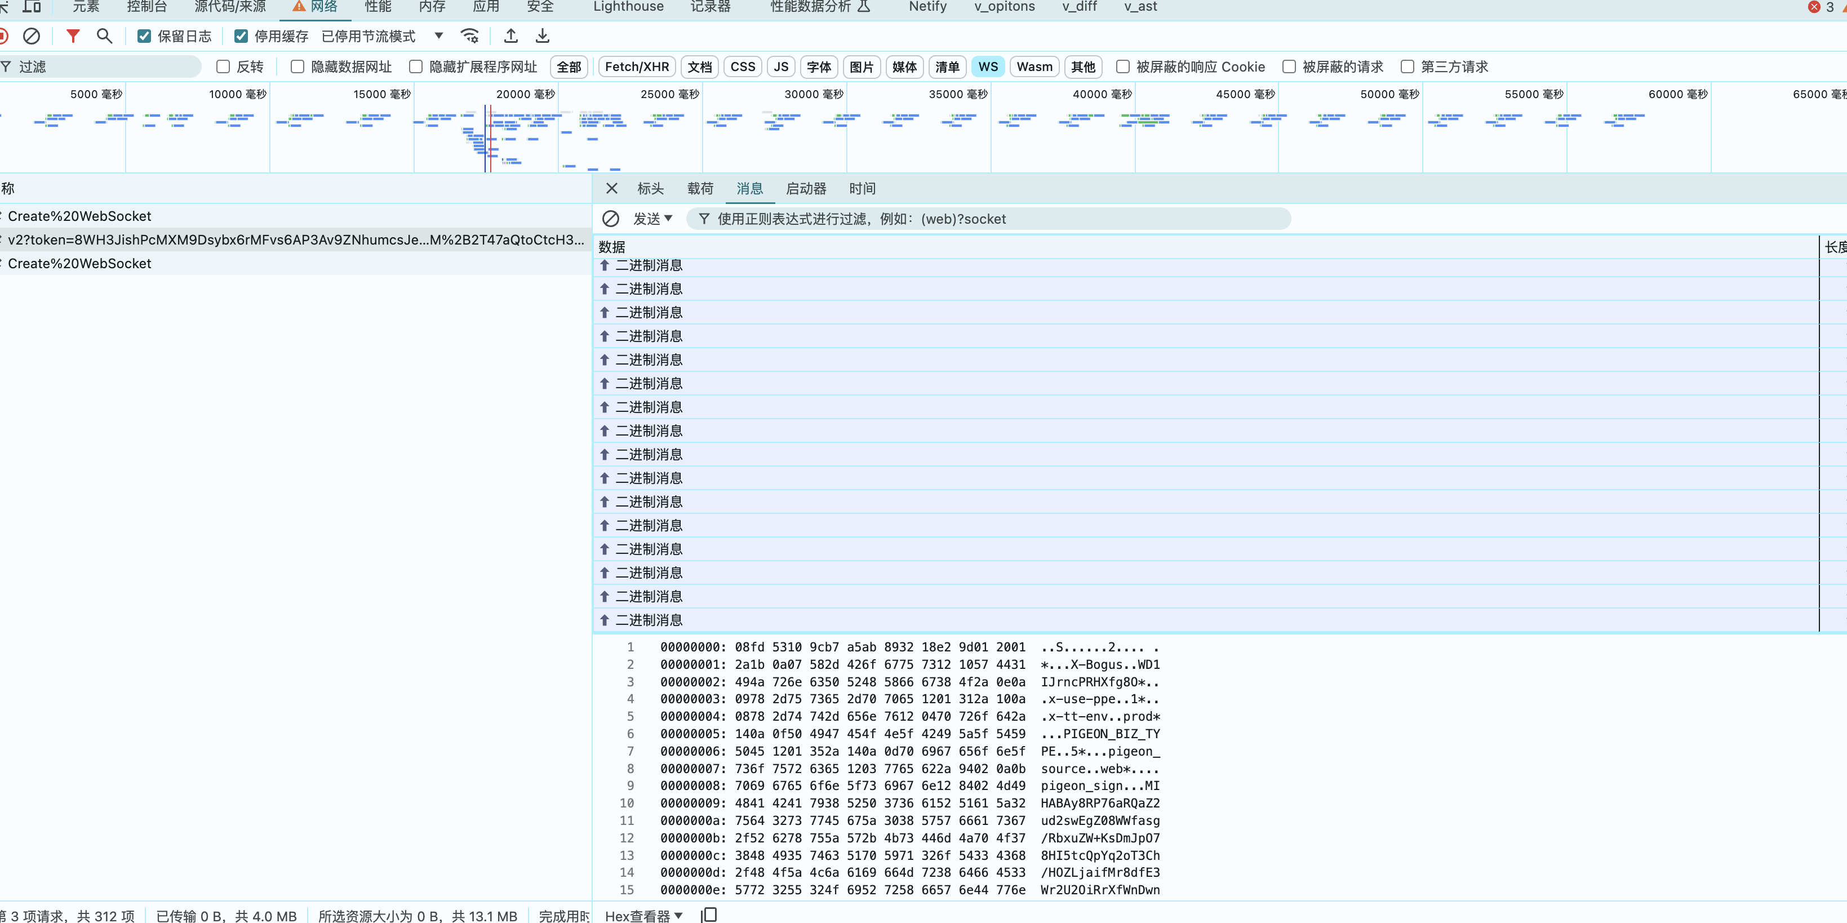
Task: Enable the 反转 filter checkbox
Action: point(222,66)
